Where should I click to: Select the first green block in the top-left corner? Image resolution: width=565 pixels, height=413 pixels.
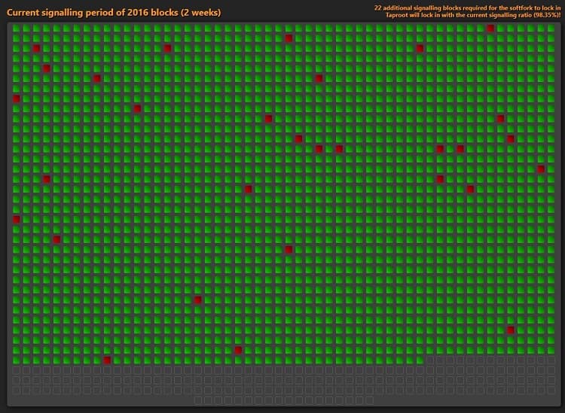[x=17, y=28]
